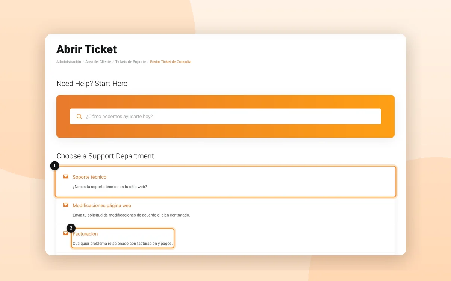
Task: Click the envelope icon beside Facturación
Action: click(66, 233)
